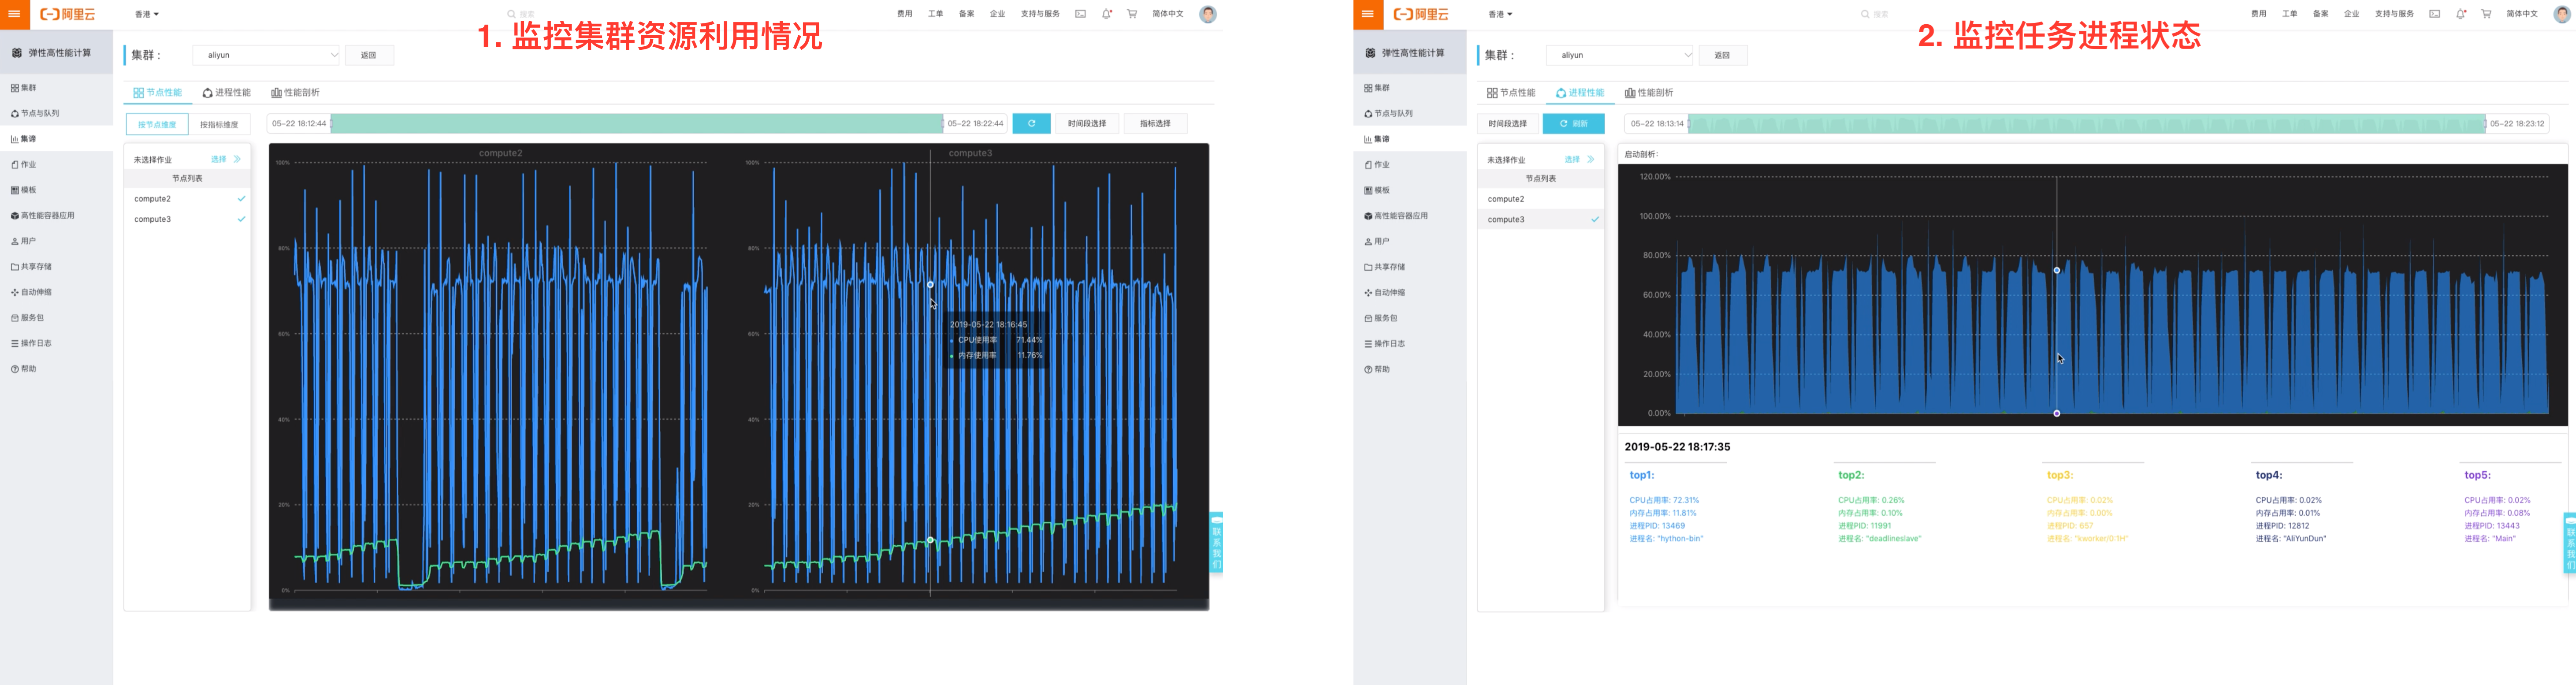This screenshot has width=2576, height=685.
Task: Open 支持与服务 link in left console header
Action: pyautogui.click(x=1040, y=14)
